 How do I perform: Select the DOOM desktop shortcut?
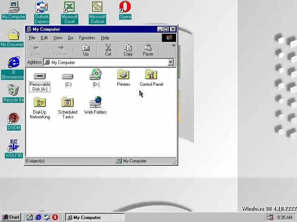[x=14, y=122]
